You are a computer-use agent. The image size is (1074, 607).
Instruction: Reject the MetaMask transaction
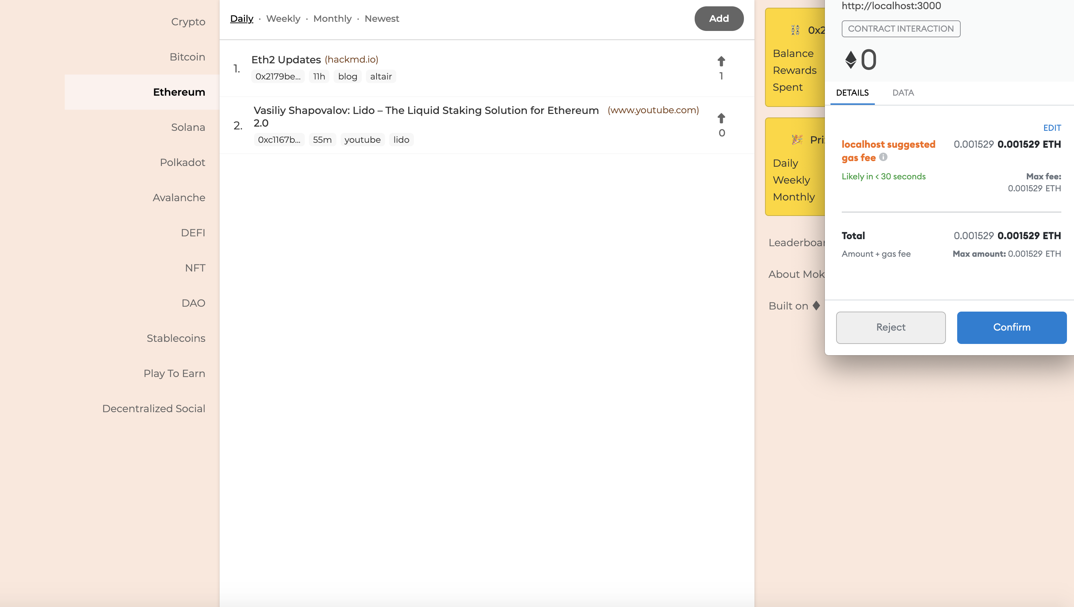coord(890,327)
